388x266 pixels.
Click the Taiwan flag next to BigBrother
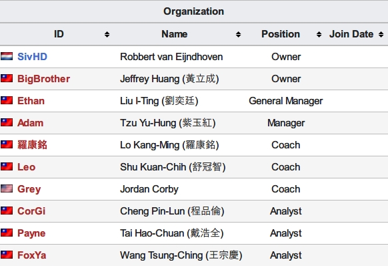pos(7,78)
